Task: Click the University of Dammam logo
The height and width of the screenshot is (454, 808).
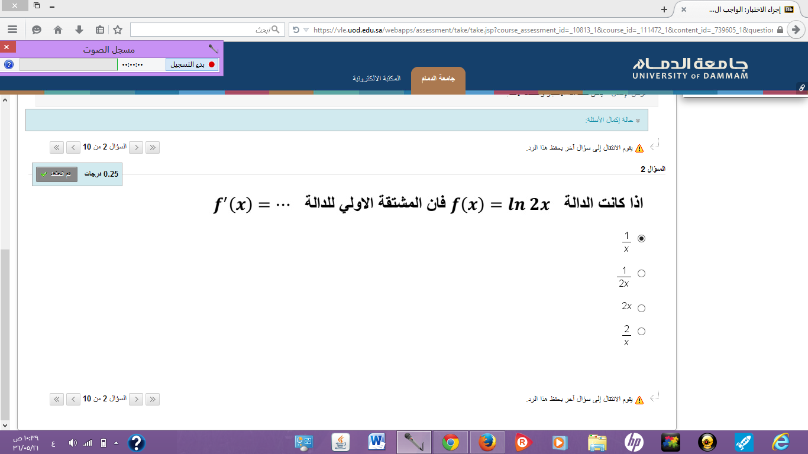Action: coord(690,68)
